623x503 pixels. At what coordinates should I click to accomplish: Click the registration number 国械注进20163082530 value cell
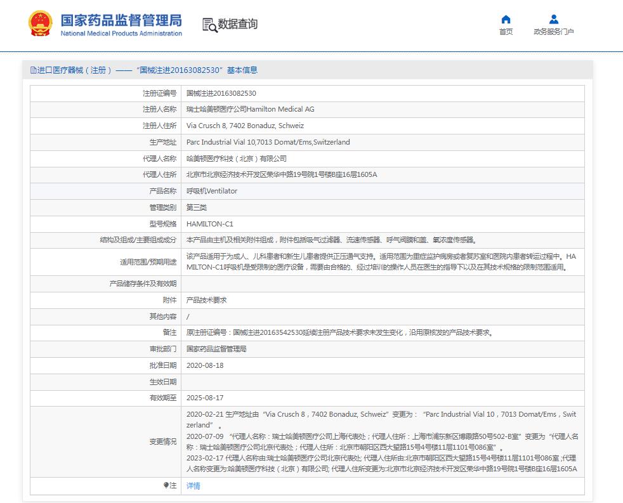click(221, 93)
